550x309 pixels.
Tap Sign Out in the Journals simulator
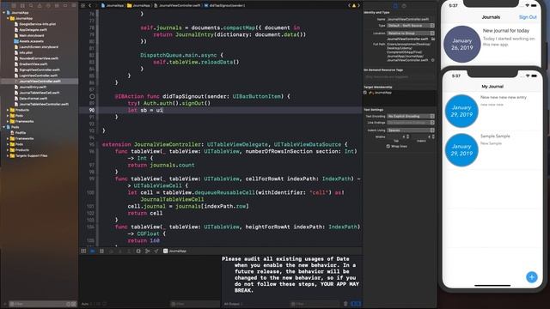pyautogui.click(x=528, y=17)
